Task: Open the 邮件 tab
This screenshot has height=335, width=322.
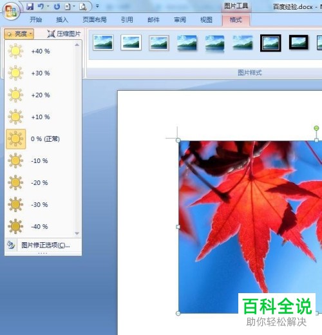Action: click(x=153, y=20)
